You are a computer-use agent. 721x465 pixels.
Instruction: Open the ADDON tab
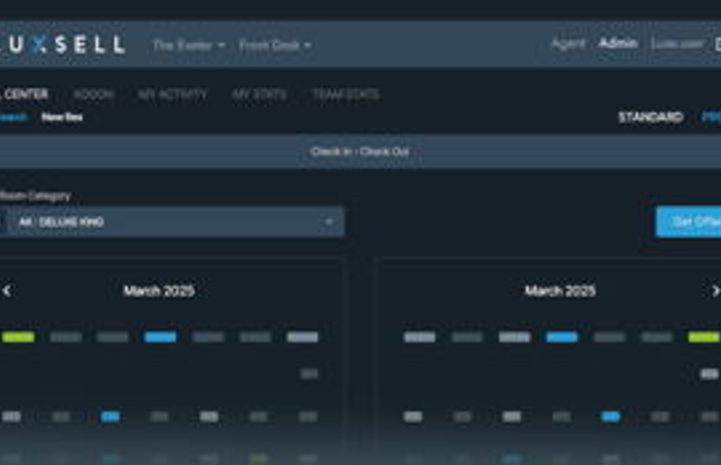[94, 94]
